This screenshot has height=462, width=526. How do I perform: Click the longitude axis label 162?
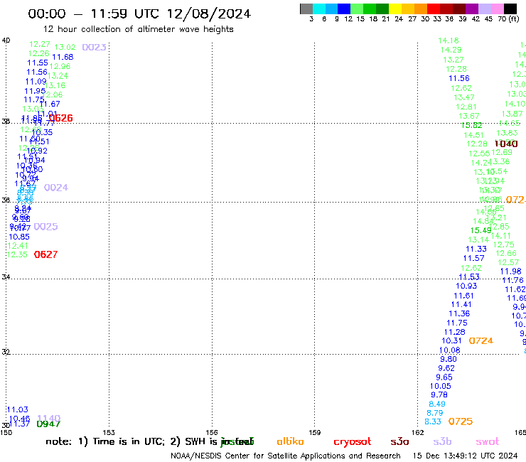[418, 433]
